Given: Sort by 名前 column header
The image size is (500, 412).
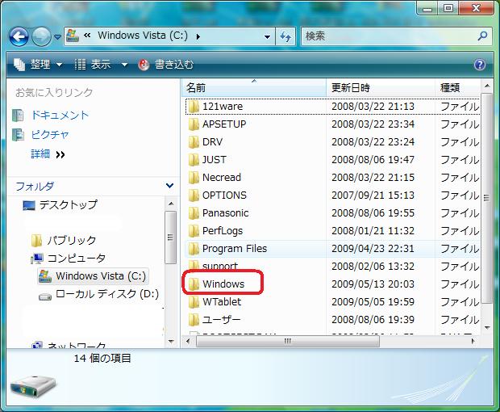Looking at the screenshot, I should (254, 87).
